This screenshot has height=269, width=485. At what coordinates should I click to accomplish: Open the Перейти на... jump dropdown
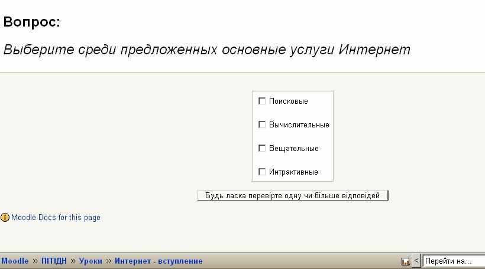point(454,261)
